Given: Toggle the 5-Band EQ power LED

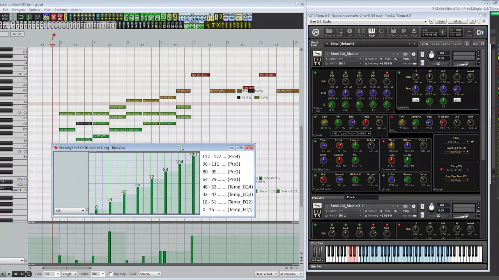Looking at the screenshot, I should pos(315,72).
